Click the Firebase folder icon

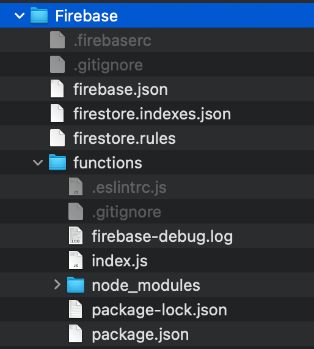point(39,15)
